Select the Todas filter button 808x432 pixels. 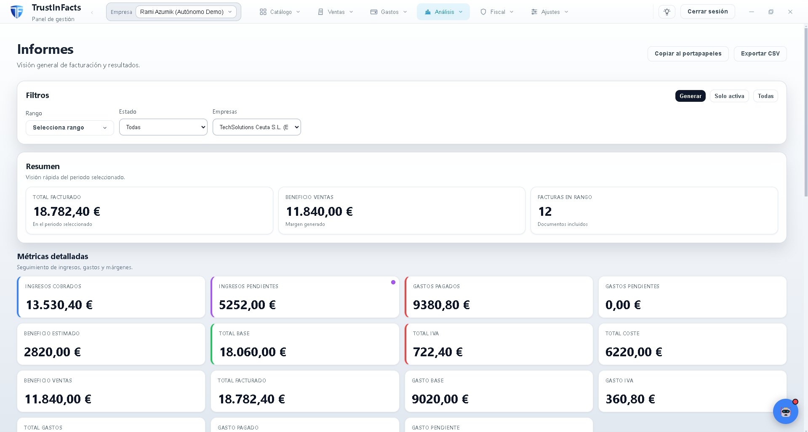tap(765, 96)
